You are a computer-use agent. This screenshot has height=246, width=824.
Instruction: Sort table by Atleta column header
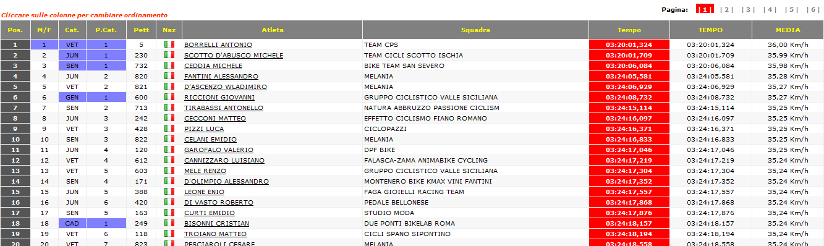tap(273, 30)
